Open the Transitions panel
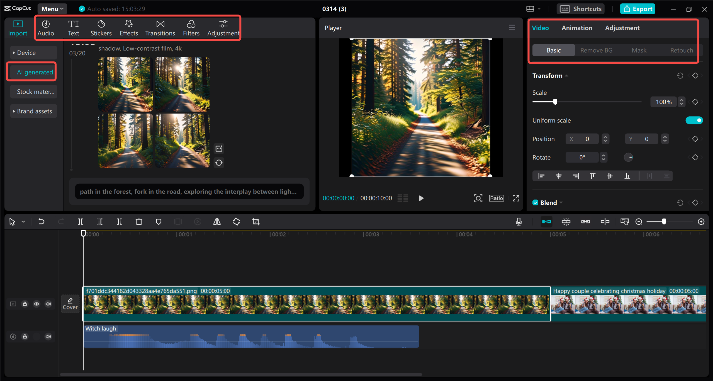 click(x=160, y=28)
